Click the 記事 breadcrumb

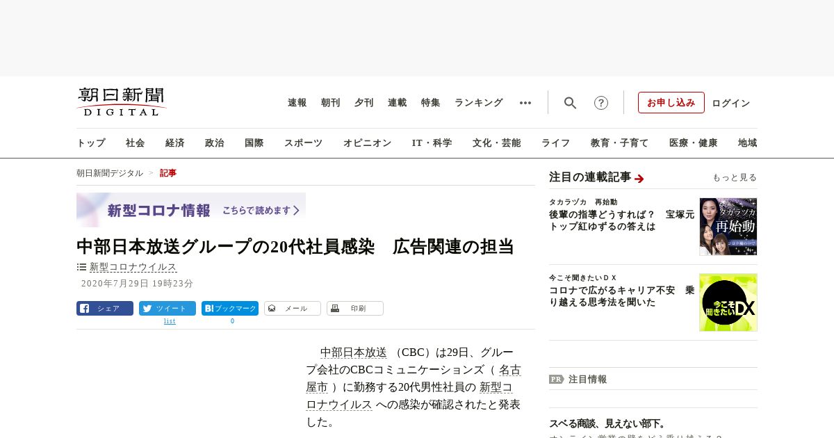coord(168,173)
